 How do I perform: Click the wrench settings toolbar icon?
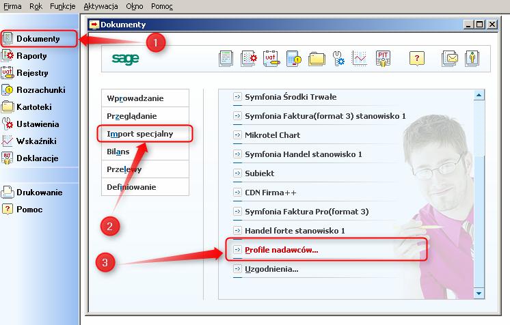338,59
